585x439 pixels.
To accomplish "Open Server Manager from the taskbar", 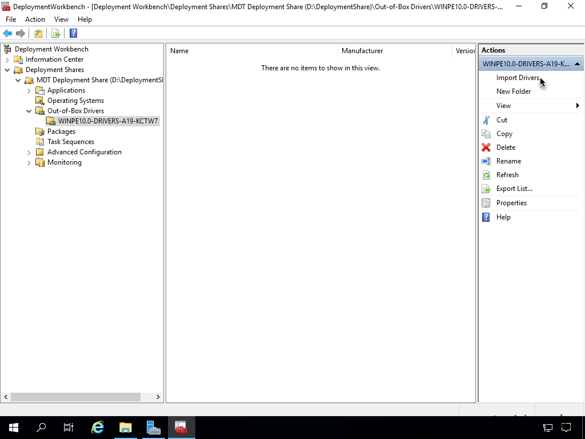I will coord(153,428).
